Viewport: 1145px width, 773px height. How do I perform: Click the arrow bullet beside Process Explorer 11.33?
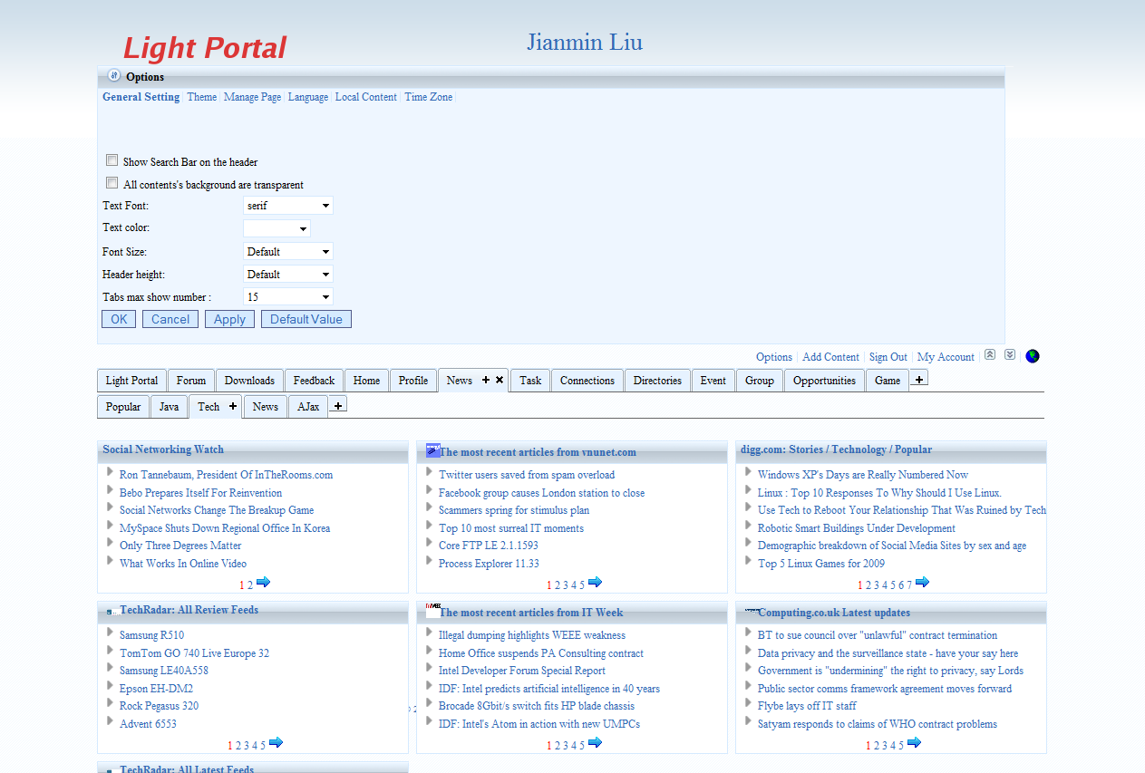coord(430,562)
